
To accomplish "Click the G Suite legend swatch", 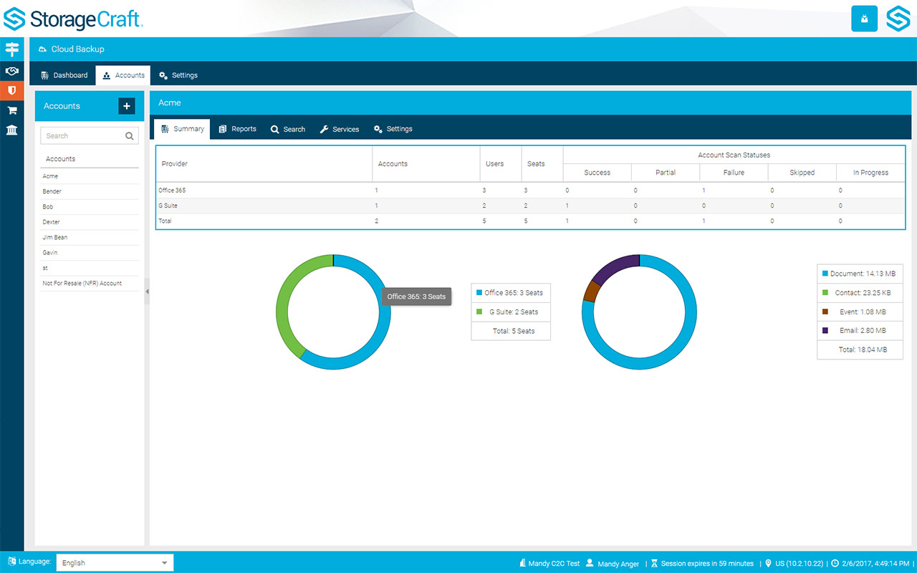I will pos(479,312).
